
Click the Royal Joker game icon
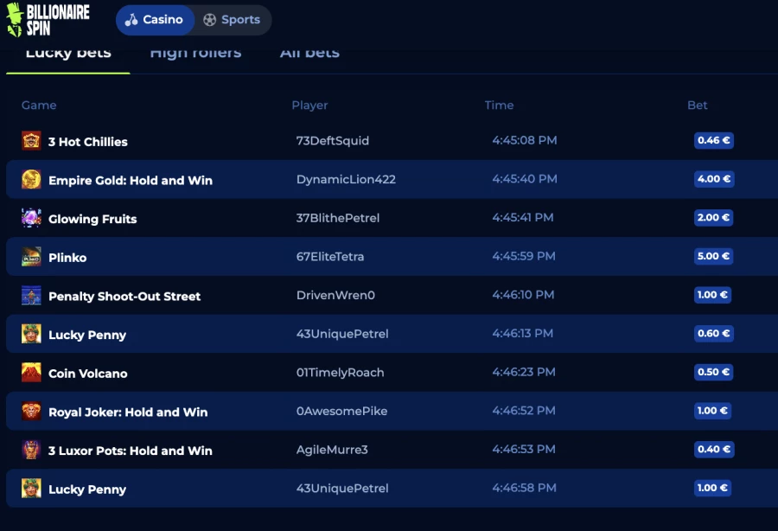point(31,412)
